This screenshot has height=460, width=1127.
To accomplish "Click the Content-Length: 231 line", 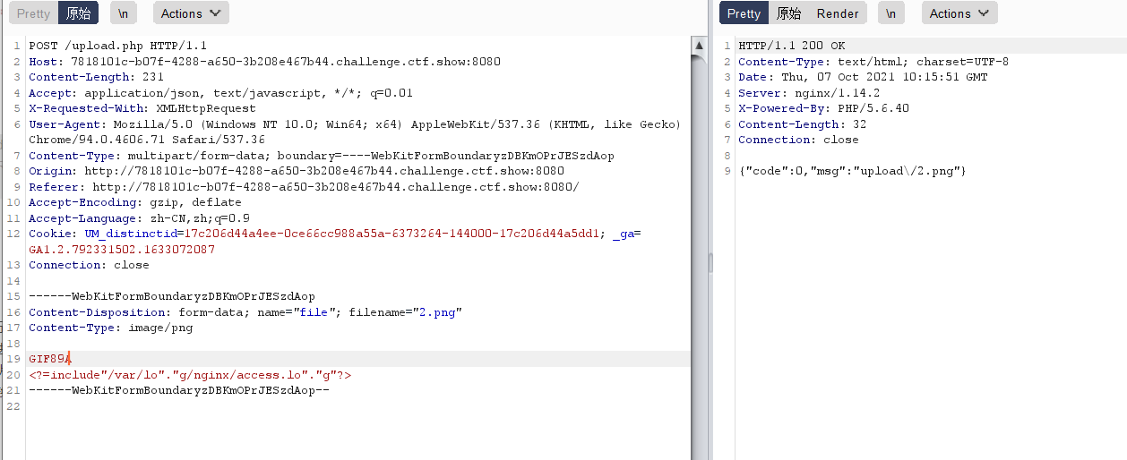I will pyautogui.click(x=96, y=77).
